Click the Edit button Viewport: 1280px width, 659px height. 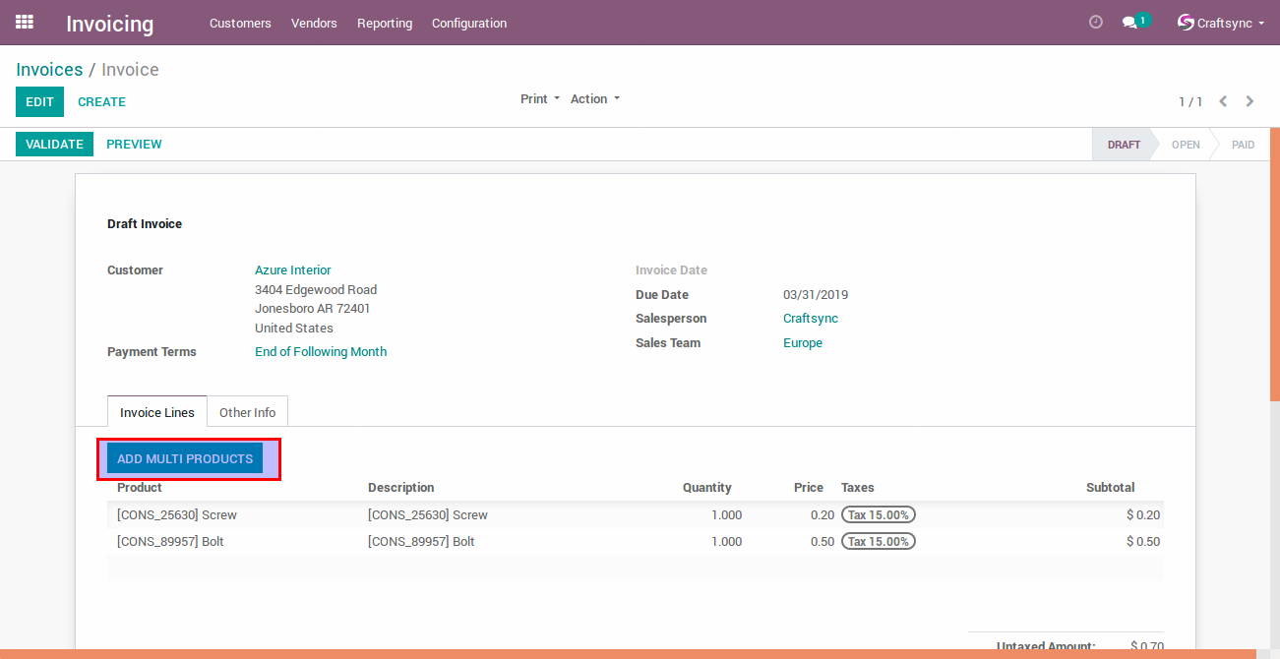pyautogui.click(x=39, y=102)
